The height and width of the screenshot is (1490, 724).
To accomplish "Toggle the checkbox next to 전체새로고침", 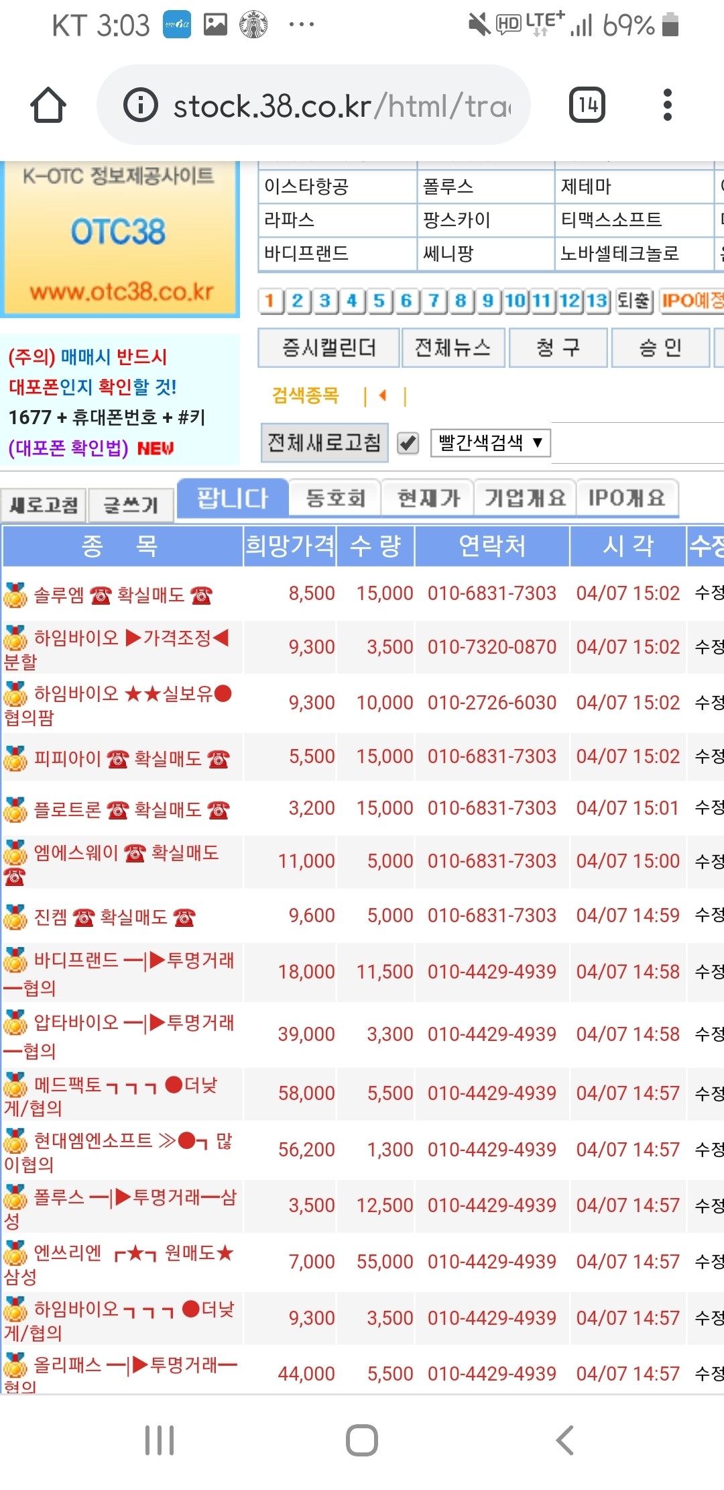I will (x=408, y=443).
